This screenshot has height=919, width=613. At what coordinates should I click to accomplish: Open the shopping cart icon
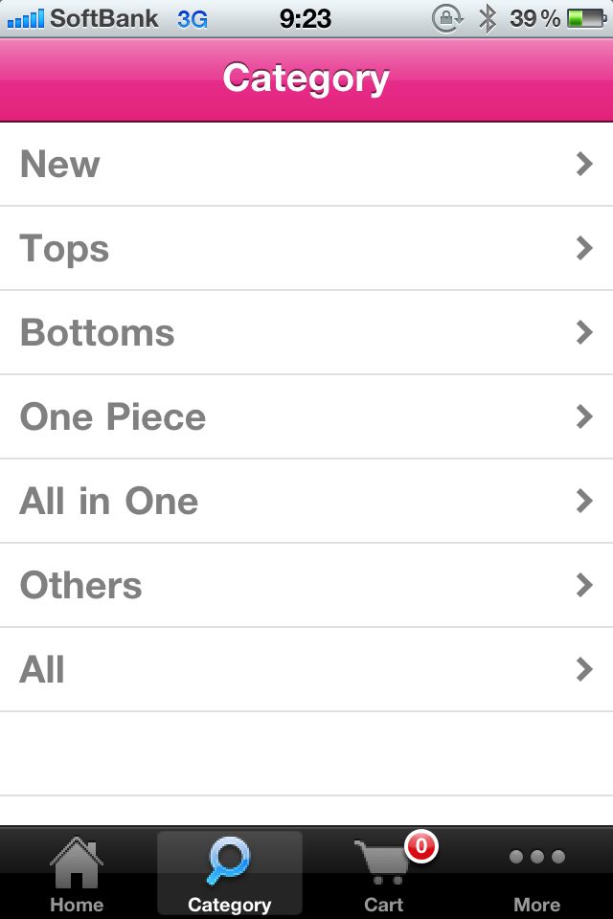coord(382,862)
